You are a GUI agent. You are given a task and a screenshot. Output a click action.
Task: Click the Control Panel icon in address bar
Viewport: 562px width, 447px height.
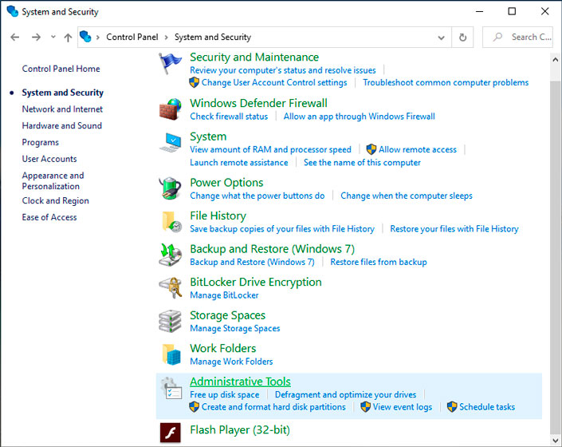[x=85, y=37]
